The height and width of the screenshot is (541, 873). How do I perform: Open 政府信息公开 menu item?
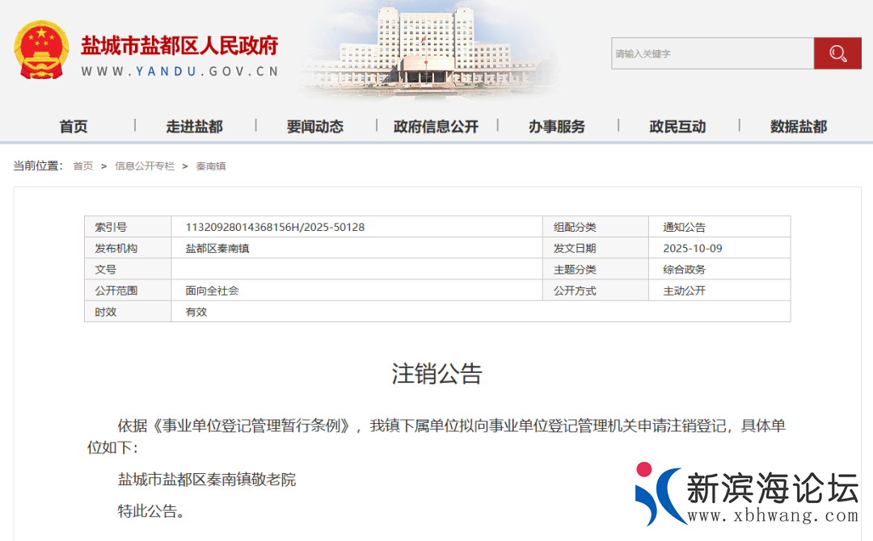pos(436,126)
